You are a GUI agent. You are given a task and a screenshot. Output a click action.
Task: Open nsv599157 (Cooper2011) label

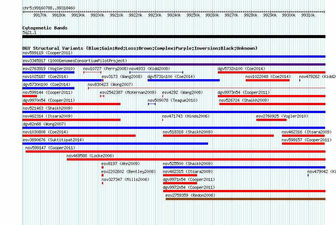pos(307,140)
